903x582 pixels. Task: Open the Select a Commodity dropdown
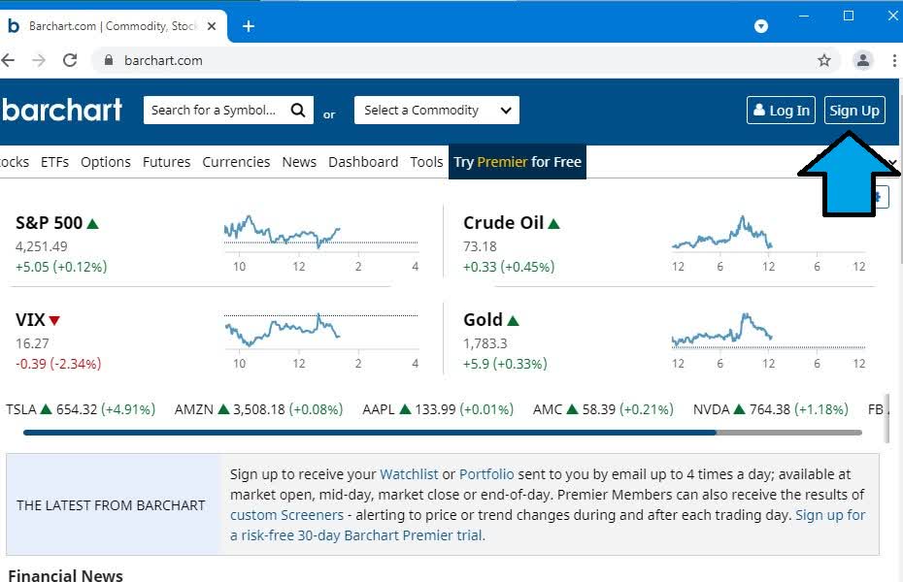pyautogui.click(x=437, y=110)
